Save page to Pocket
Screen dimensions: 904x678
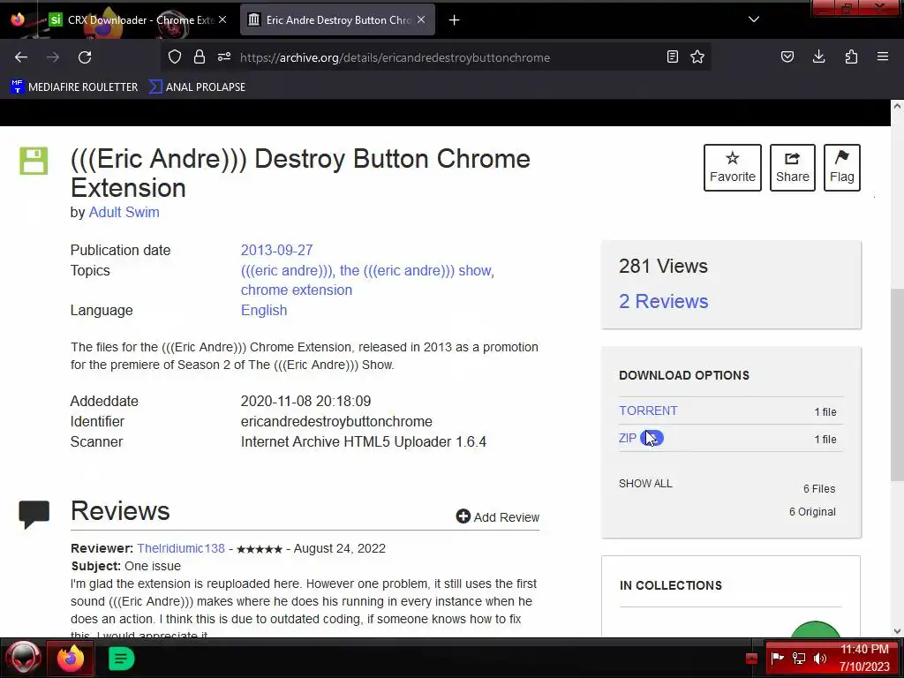(x=787, y=57)
